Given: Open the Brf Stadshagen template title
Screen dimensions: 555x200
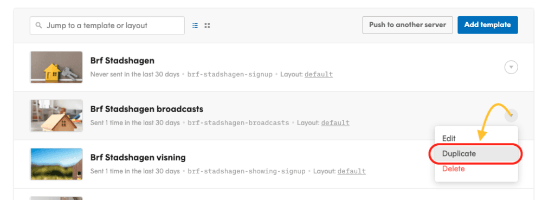Looking at the screenshot, I should pos(122,61).
